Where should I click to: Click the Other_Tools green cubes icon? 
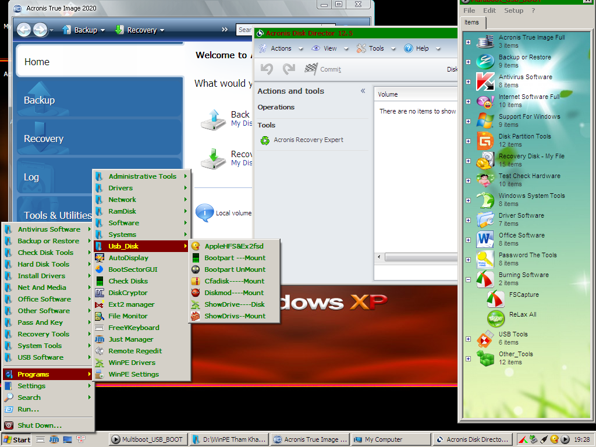click(x=485, y=358)
